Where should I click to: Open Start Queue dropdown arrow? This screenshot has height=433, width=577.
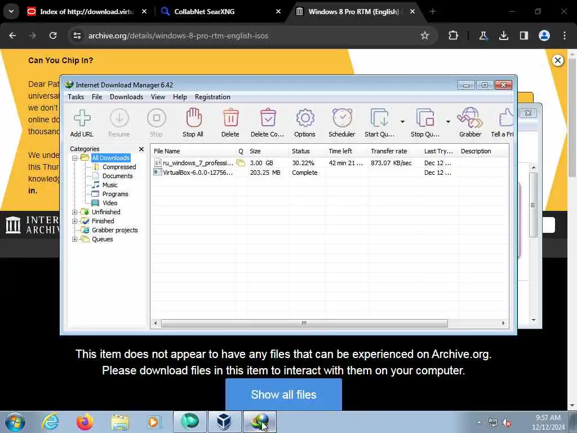point(402,122)
